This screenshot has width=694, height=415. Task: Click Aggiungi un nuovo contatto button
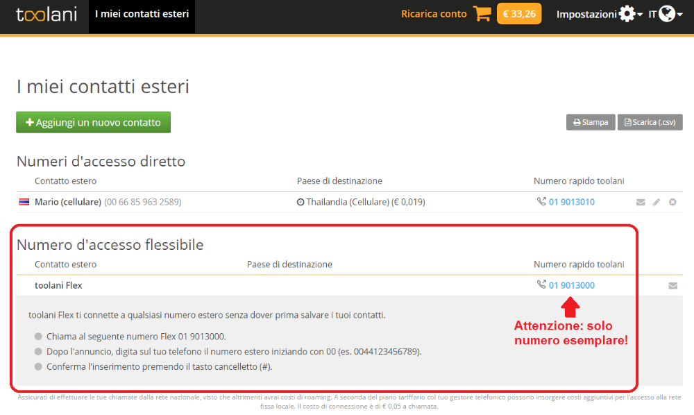coord(94,122)
